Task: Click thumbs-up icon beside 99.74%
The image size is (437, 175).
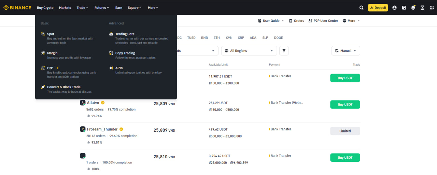Action: click(88, 116)
